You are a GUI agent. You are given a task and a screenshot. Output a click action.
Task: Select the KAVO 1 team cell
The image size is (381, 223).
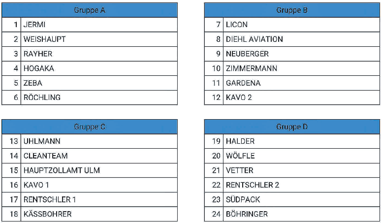(36, 185)
